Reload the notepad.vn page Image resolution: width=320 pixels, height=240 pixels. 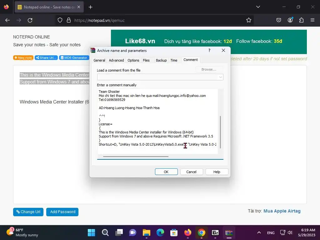(30, 20)
